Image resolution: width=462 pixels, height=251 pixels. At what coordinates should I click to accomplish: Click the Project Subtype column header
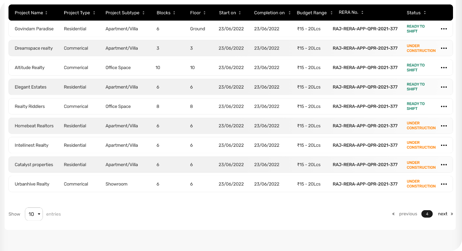122,13
